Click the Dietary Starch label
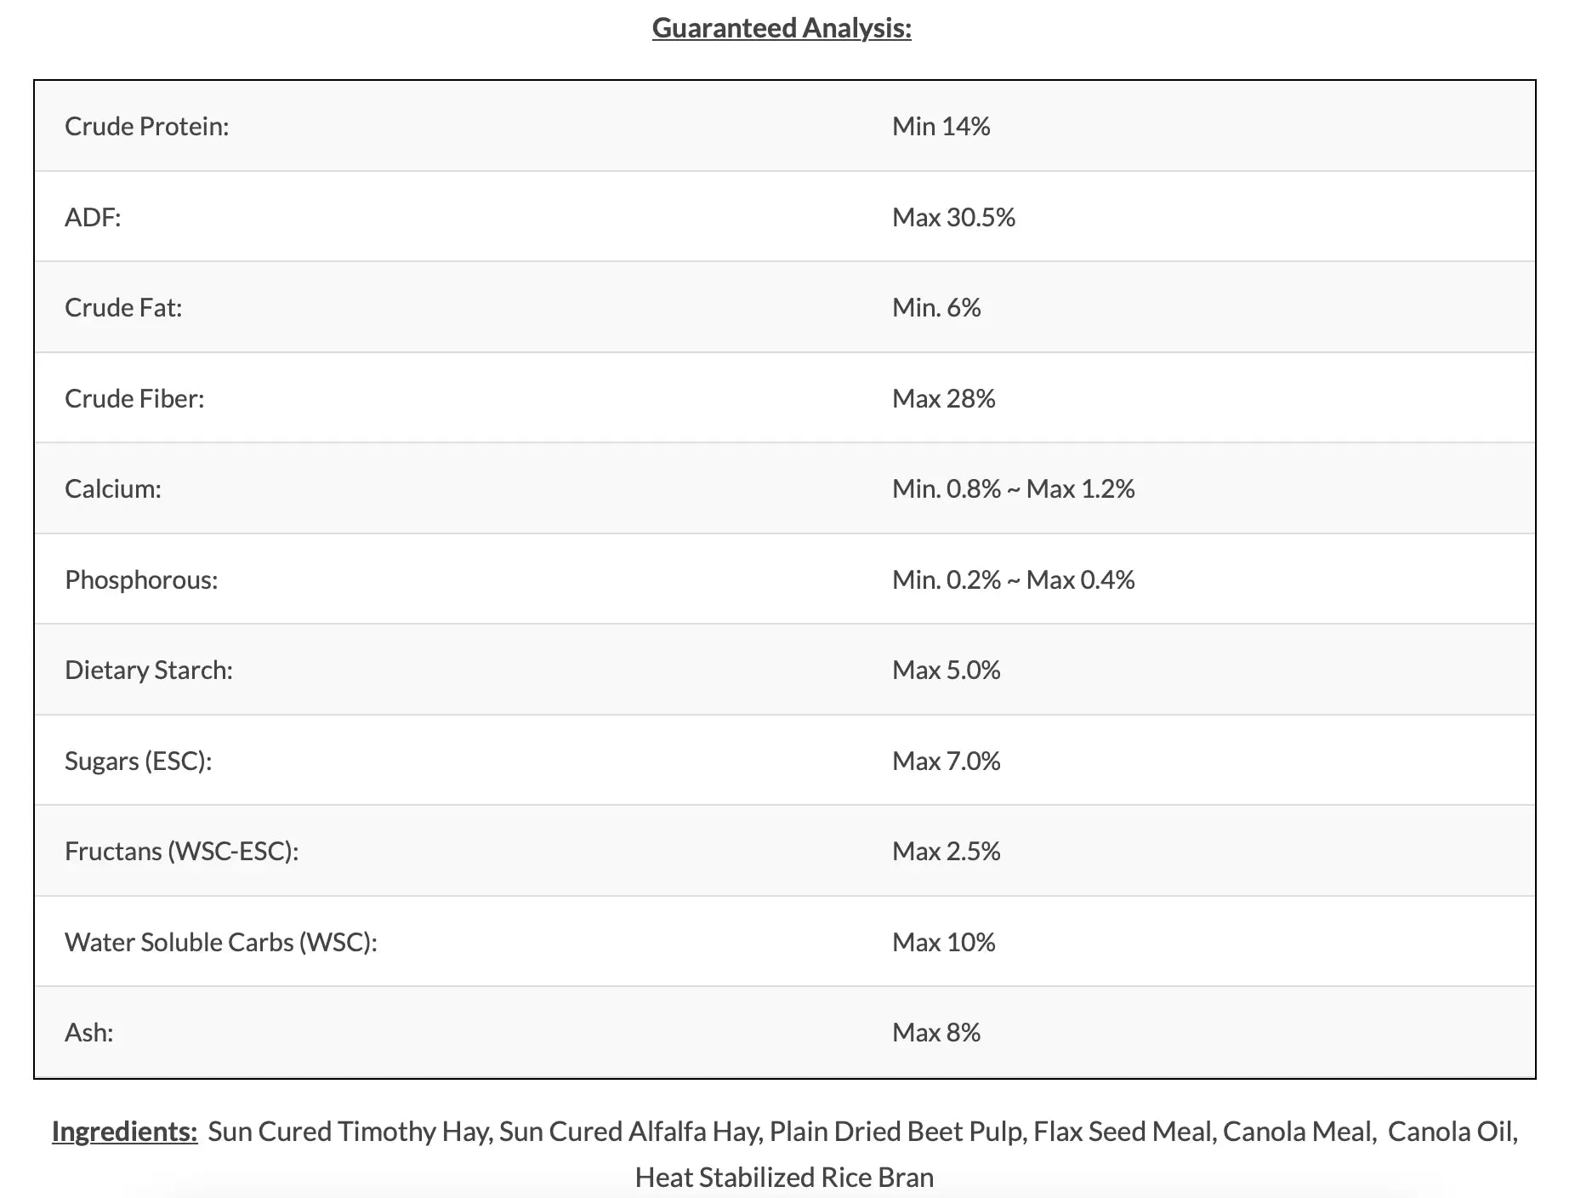The height and width of the screenshot is (1198, 1592). [149, 670]
